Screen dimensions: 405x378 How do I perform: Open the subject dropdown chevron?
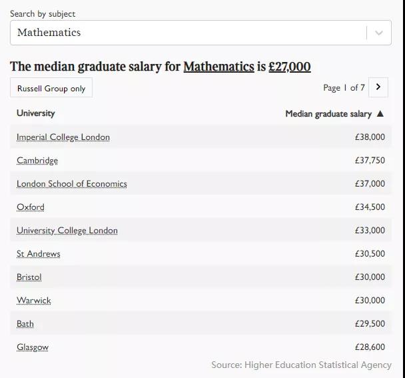click(379, 33)
